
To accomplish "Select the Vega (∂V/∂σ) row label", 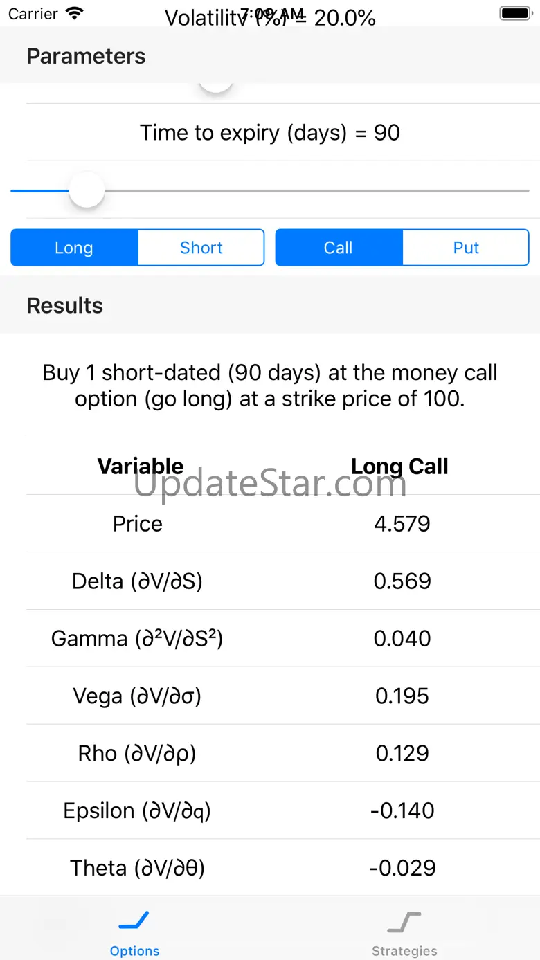I will coord(137,696).
